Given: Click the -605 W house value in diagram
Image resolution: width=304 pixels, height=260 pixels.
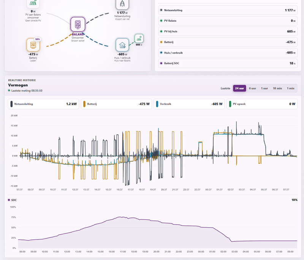Looking at the screenshot, I should point(122,54).
